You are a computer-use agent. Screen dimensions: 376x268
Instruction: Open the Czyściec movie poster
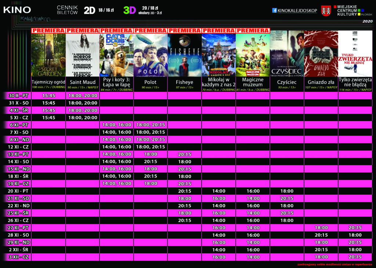[x=287, y=54]
